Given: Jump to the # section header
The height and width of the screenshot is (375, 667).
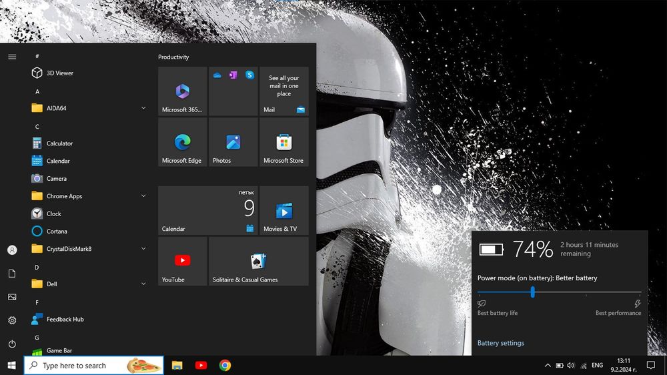Looking at the screenshot, I should pyautogui.click(x=37, y=56).
